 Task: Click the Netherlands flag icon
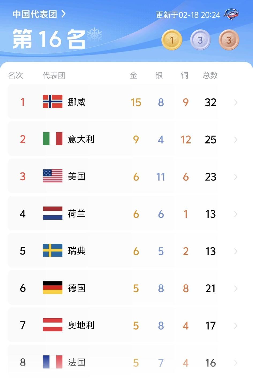(52, 213)
